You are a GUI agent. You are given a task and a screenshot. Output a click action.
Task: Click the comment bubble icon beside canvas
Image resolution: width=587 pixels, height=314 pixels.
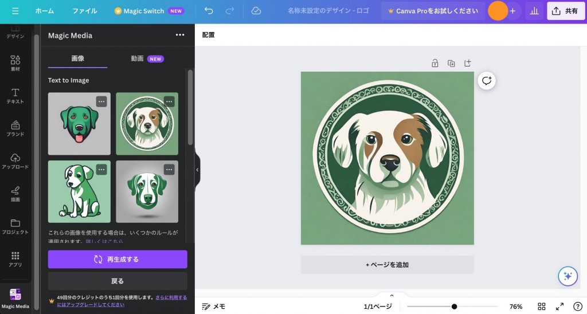[x=487, y=80]
